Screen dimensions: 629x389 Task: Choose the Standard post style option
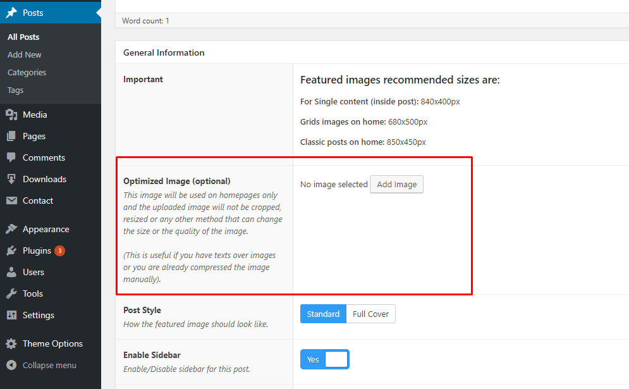(323, 314)
